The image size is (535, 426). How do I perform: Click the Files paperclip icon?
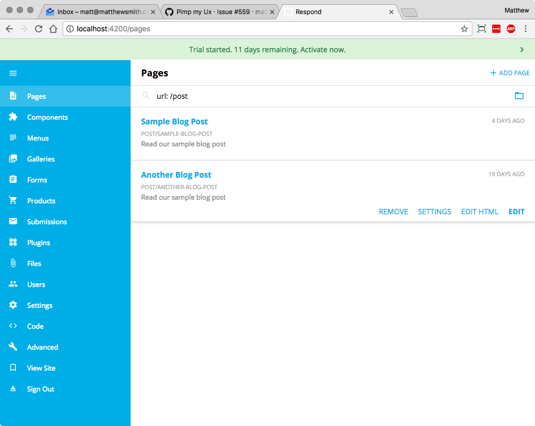[13, 263]
